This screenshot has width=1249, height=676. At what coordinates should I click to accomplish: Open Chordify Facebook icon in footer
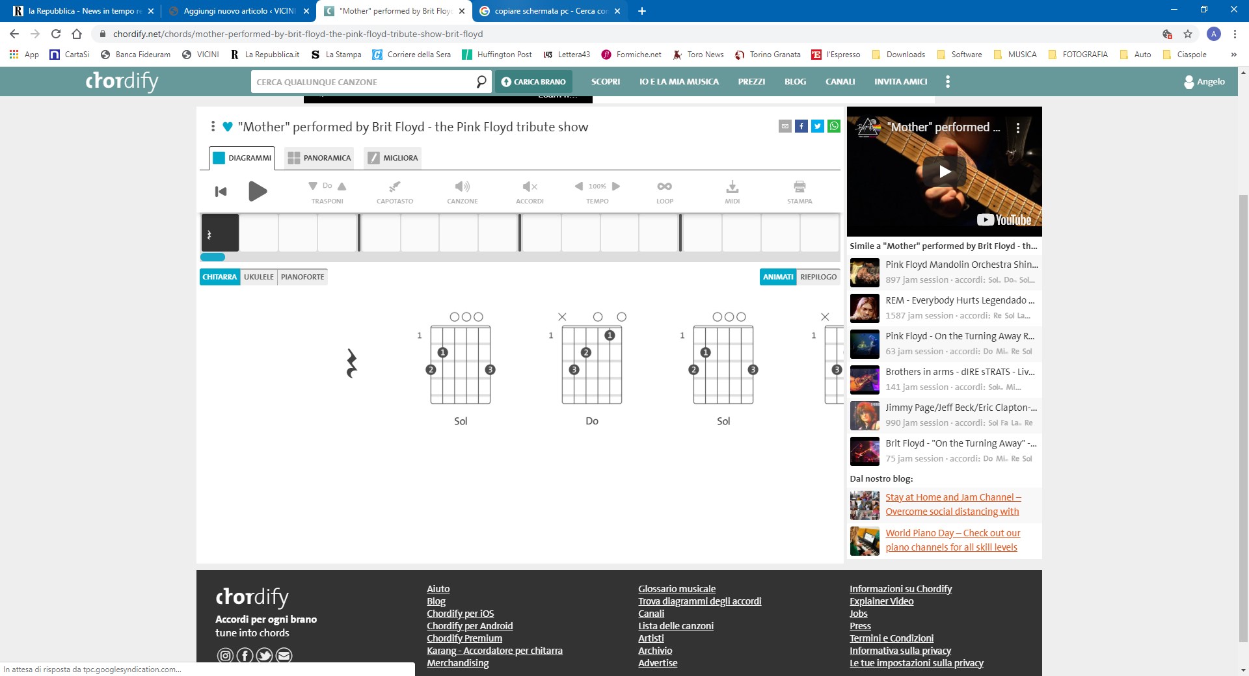(x=245, y=655)
